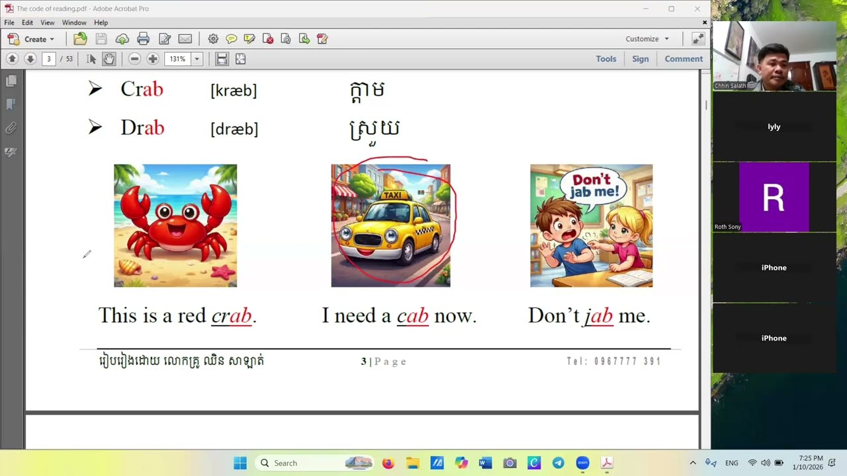Close the document with the small X
The width and height of the screenshot is (847, 476).
tap(704, 22)
